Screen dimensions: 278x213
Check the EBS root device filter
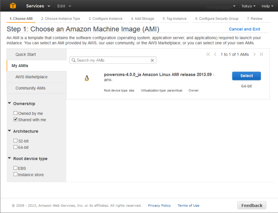coord(15,168)
